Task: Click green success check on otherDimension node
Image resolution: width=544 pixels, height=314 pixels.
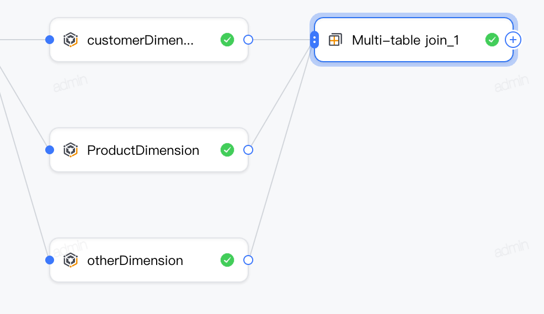Action: point(227,260)
